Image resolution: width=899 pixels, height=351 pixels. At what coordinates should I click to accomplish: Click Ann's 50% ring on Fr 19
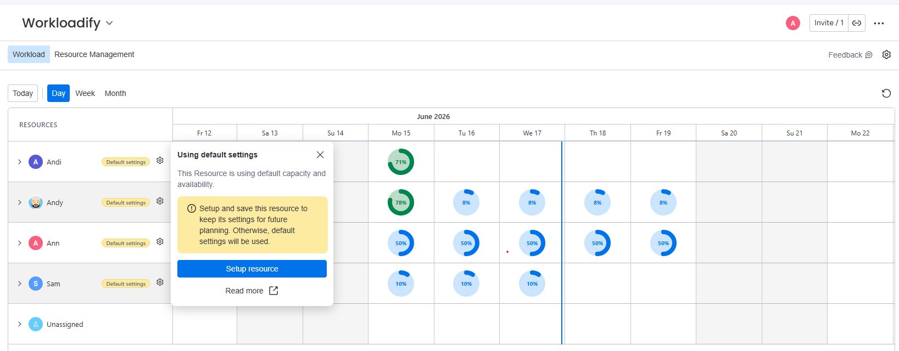[x=663, y=243]
